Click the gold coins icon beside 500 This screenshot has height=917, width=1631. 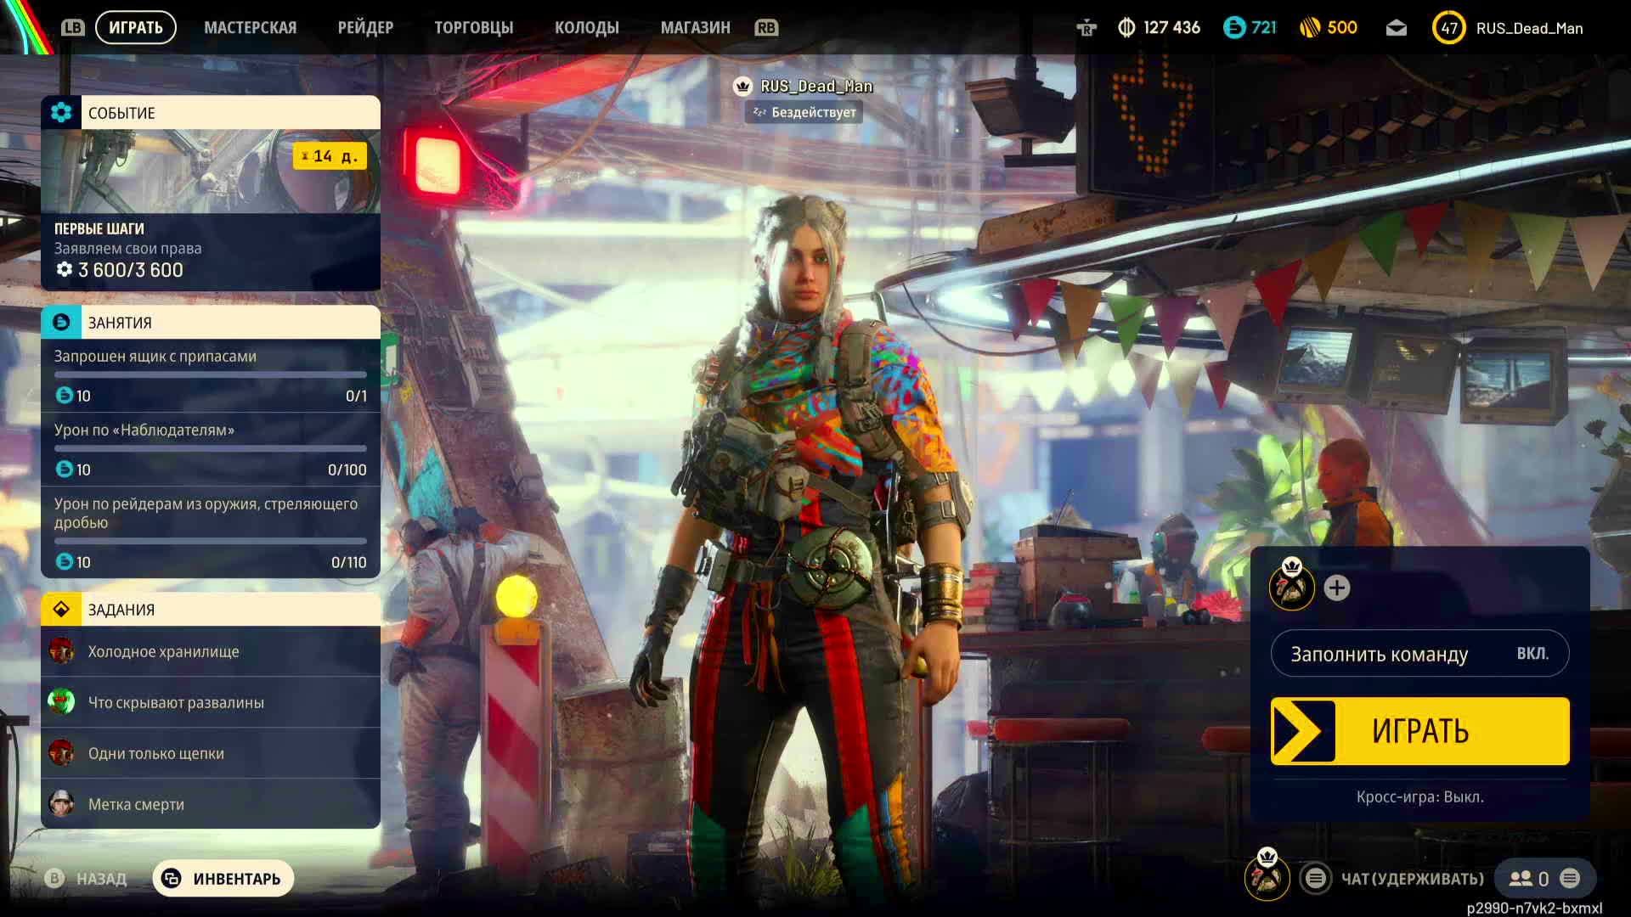[x=1310, y=28]
